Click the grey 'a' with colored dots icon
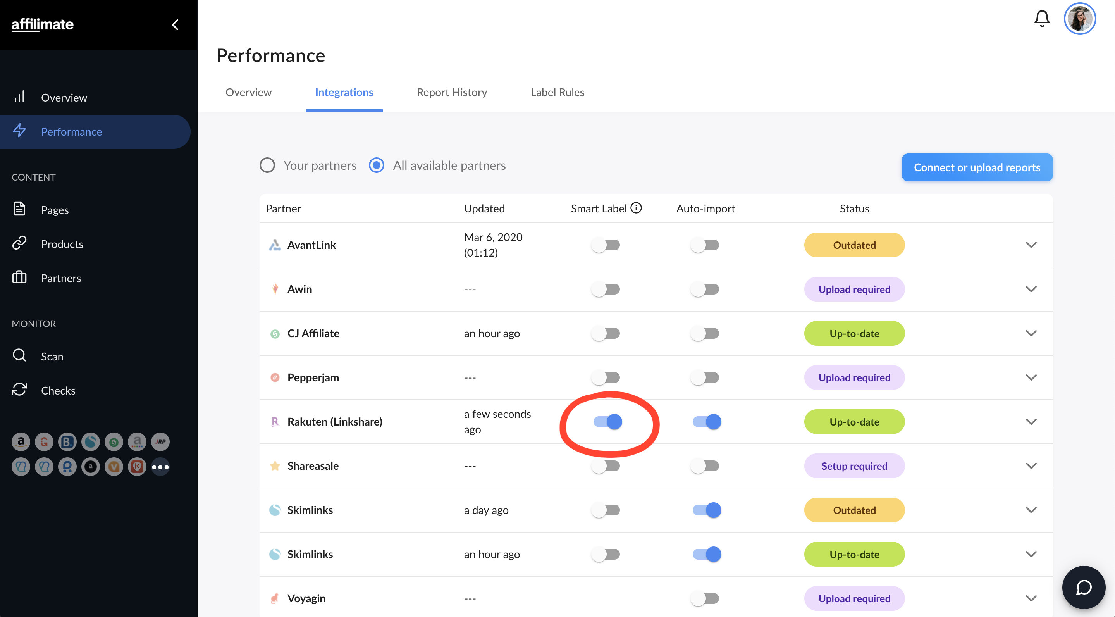 click(x=137, y=442)
